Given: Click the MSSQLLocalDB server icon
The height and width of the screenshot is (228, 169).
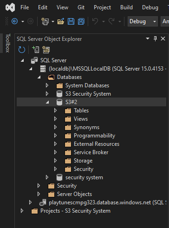Looking at the screenshot, I should (43, 69).
